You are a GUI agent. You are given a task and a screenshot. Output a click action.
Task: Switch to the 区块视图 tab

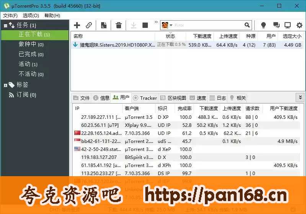pyautogui.click(x=173, y=98)
